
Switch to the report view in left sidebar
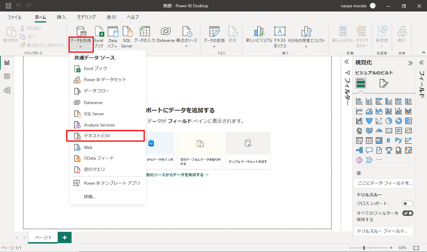click(7, 63)
